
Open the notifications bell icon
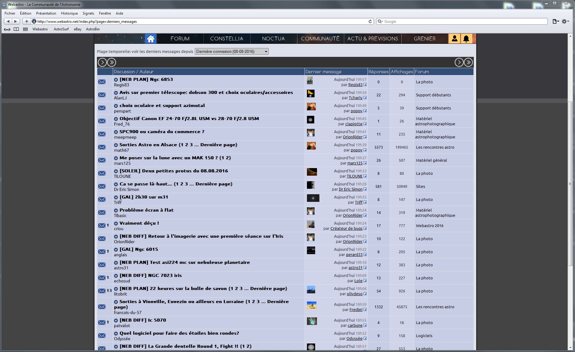point(467,39)
